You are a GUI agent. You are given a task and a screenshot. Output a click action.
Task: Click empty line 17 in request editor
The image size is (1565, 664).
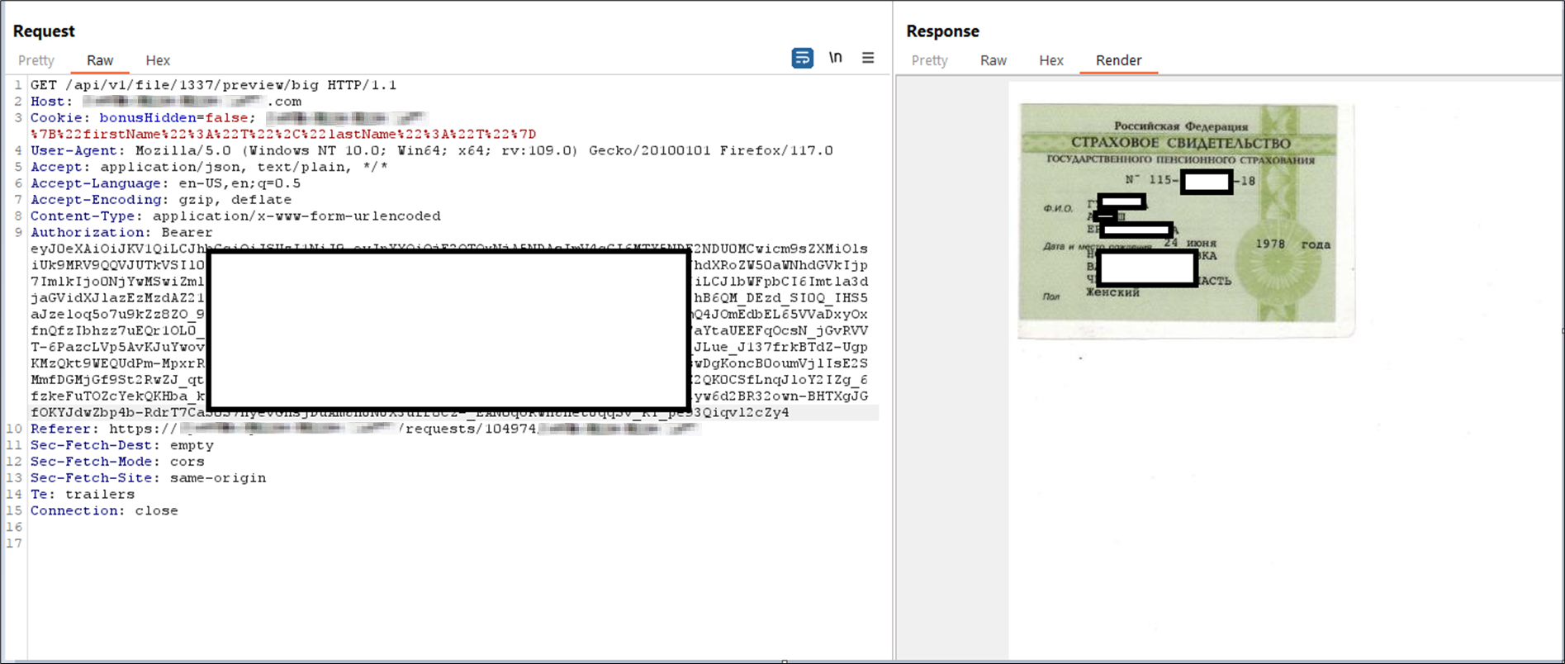(x=454, y=543)
